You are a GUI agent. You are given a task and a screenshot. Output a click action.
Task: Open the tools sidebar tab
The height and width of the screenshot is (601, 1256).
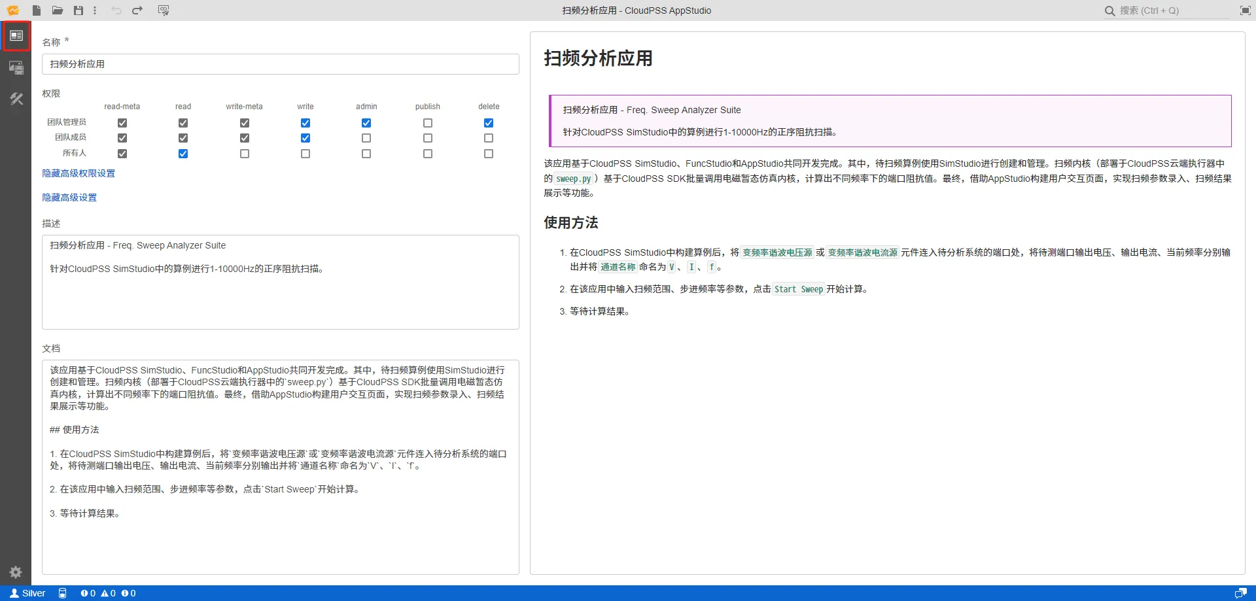[x=16, y=99]
